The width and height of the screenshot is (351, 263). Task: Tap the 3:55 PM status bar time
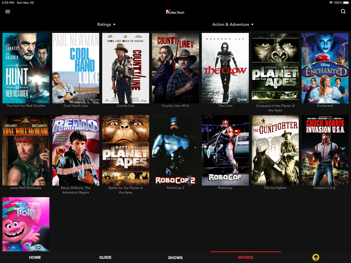(8, 3)
